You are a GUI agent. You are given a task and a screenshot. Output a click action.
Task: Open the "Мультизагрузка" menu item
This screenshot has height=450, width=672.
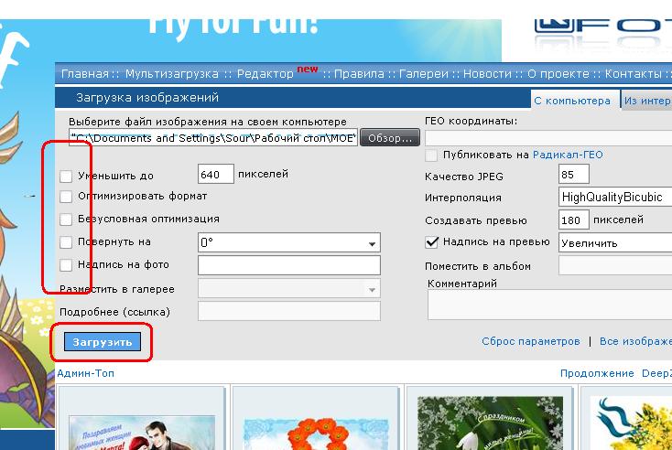coord(171,74)
